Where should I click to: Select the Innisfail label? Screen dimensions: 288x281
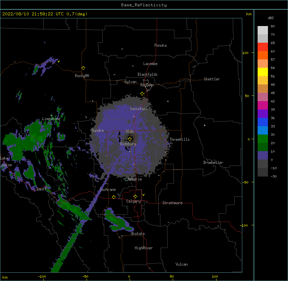(x=139, y=109)
